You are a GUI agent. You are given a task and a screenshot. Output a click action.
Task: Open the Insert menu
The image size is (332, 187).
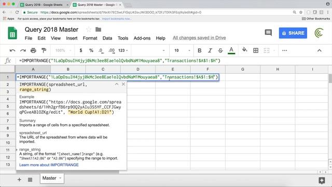click(72, 38)
